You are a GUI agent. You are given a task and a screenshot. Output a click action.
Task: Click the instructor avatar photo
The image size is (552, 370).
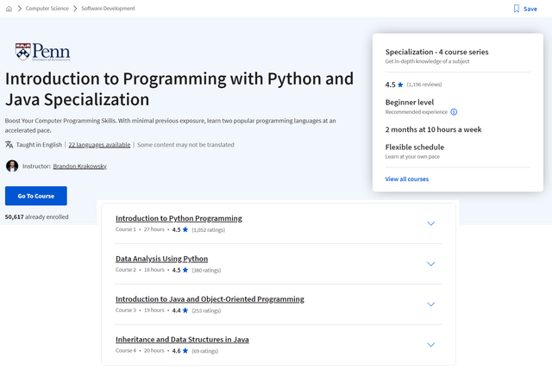(12, 166)
